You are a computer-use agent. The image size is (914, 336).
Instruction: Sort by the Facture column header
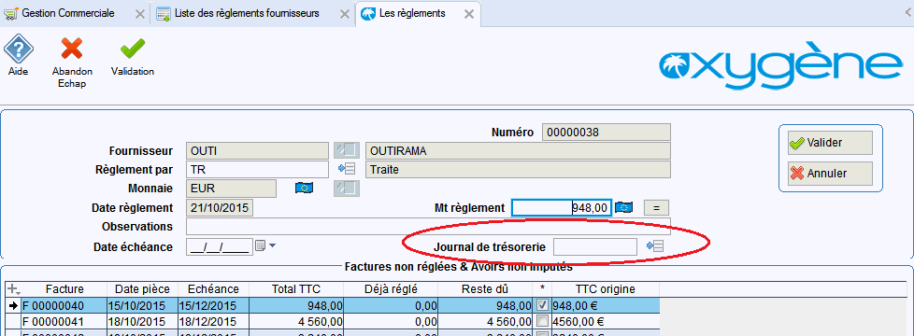[64, 289]
